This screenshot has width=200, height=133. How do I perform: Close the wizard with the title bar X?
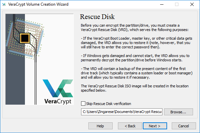(192, 4)
